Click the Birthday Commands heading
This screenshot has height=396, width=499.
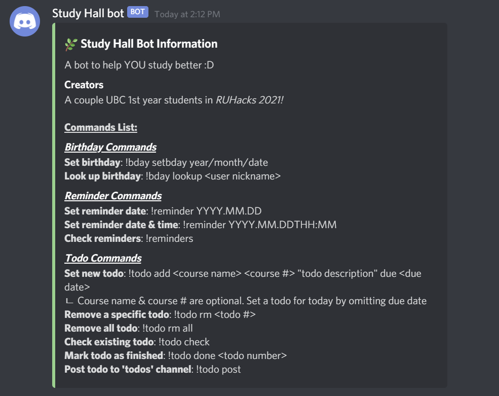coord(110,147)
